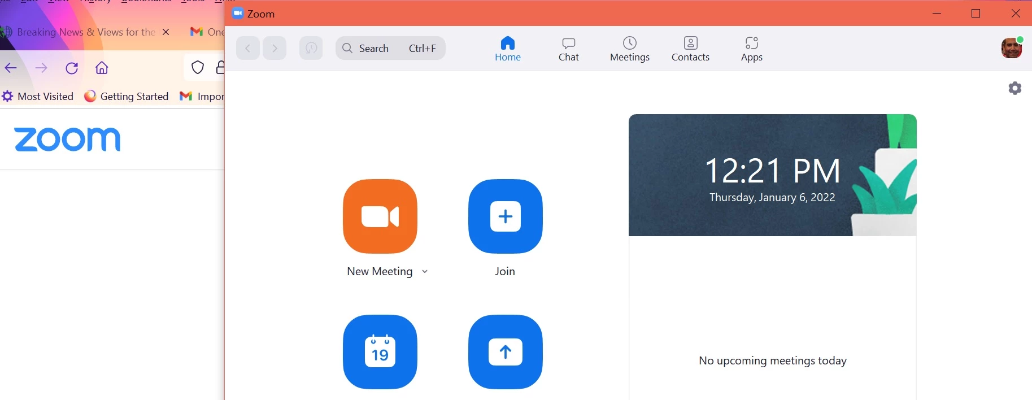Maximize the Zoom window
1032x400 pixels.
pyautogui.click(x=976, y=13)
